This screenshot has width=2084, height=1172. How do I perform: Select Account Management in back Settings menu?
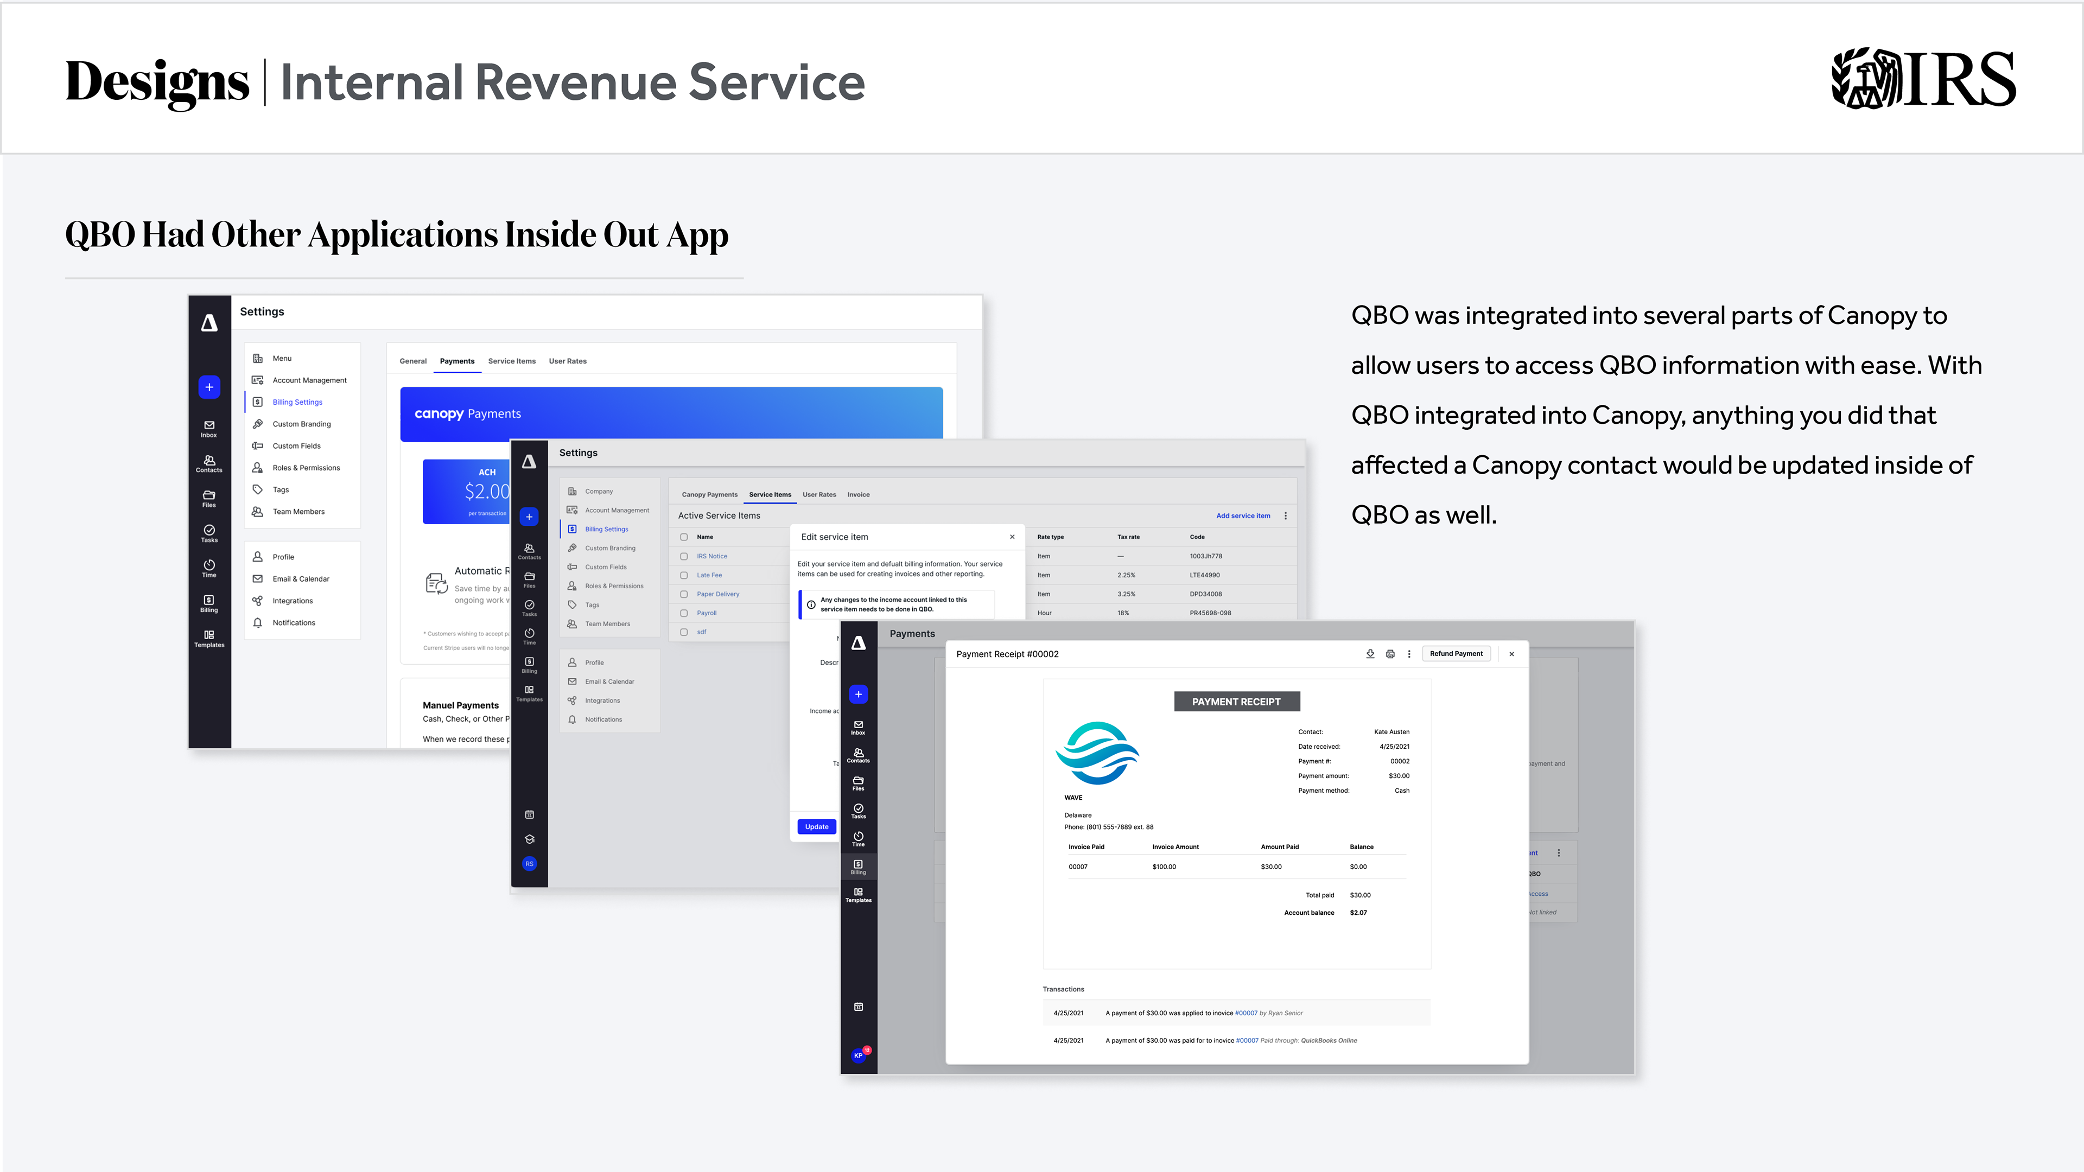point(302,380)
